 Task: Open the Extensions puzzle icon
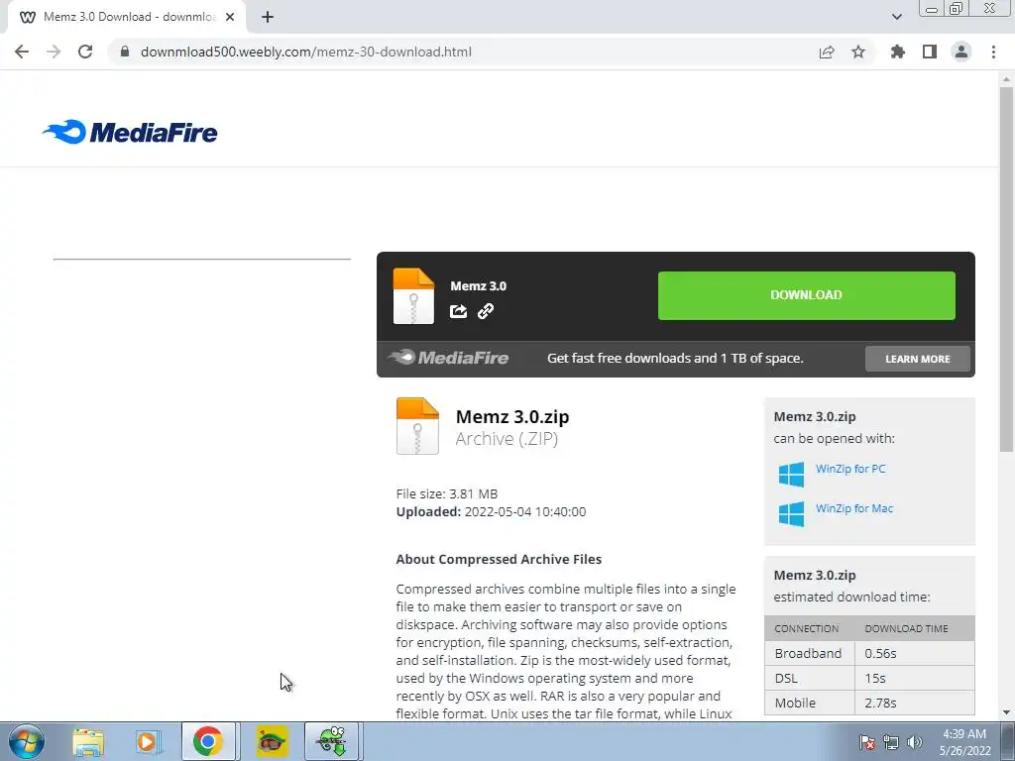(x=898, y=52)
